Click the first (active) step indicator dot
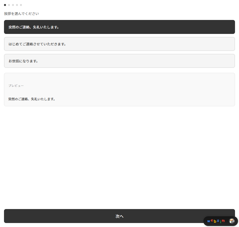The image size is (239, 227). pyautogui.click(x=5, y=5)
